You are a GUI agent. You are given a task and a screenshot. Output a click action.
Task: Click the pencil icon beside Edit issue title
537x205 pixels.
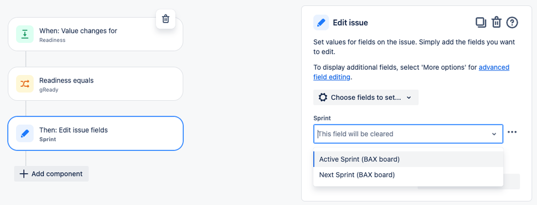click(321, 23)
